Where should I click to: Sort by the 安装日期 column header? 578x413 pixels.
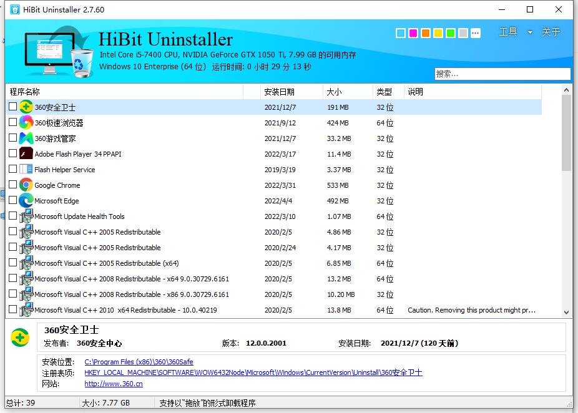tap(291, 92)
